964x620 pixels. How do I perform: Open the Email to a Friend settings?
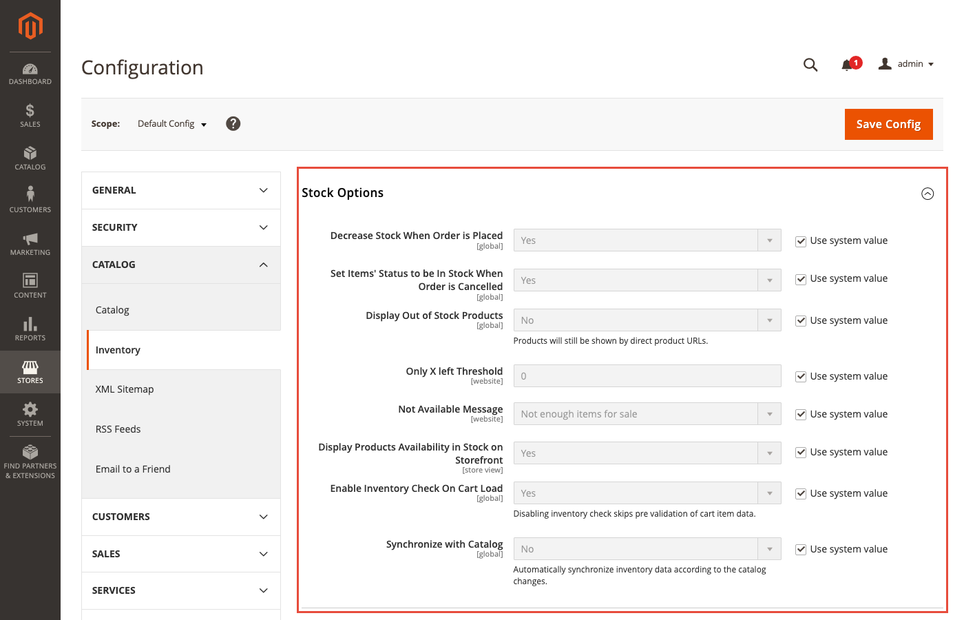(133, 468)
